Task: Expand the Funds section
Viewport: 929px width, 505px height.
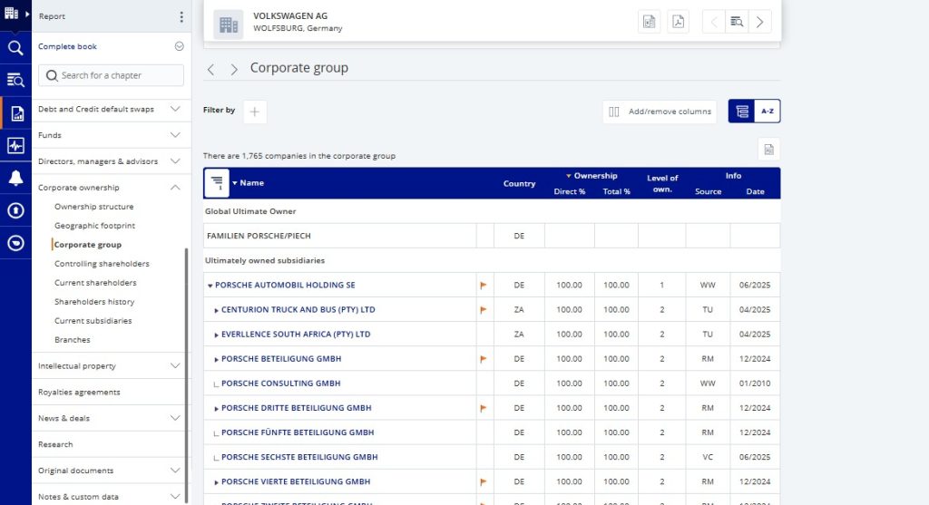Action: (175, 135)
